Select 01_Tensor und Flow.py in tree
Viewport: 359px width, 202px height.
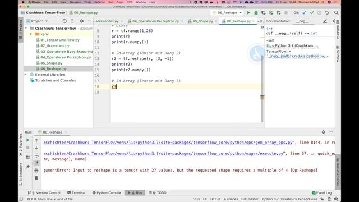60,40
